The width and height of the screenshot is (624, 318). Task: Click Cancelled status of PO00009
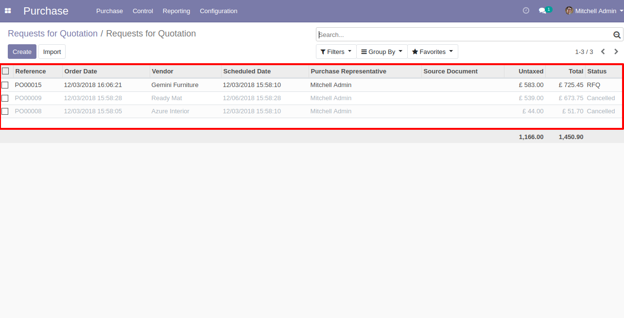tap(601, 98)
